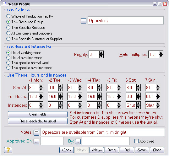The width and height of the screenshot is (169, 156).
Task: Select This Resource Group option
Action: (25, 22)
